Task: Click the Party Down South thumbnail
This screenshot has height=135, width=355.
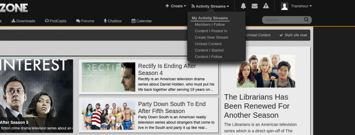Action: pyautogui.click(x=108, y=115)
